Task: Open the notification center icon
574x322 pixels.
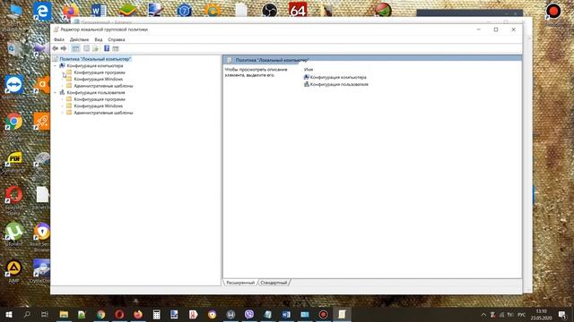Action: tap(562, 315)
